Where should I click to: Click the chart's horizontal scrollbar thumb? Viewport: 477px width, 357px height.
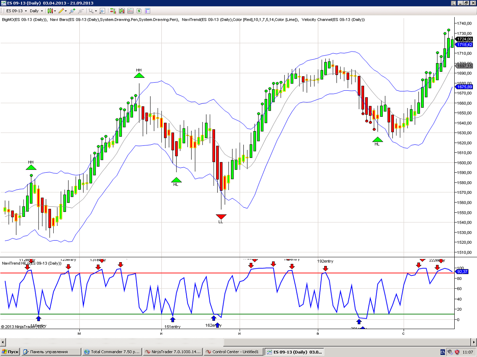(x=113, y=342)
